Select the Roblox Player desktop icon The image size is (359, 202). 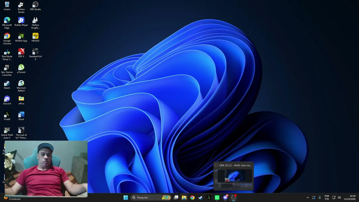tap(21, 22)
